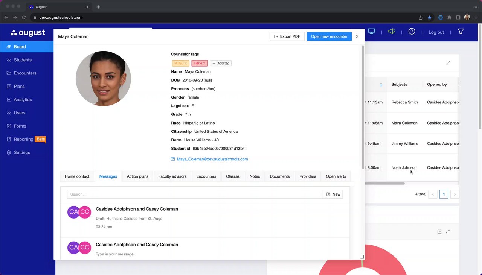
Task: Open Board in the sidebar
Action: click(x=27, y=47)
